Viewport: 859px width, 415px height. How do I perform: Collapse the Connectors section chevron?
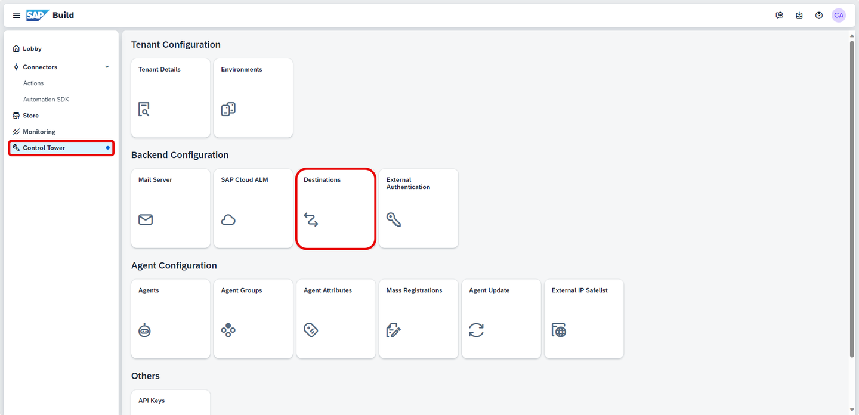pyautogui.click(x=107, y=67)
